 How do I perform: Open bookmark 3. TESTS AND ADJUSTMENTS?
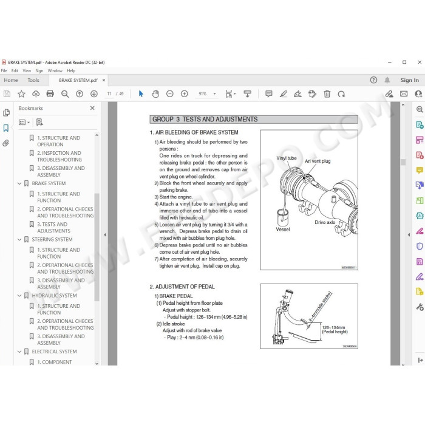pos(53,228)
